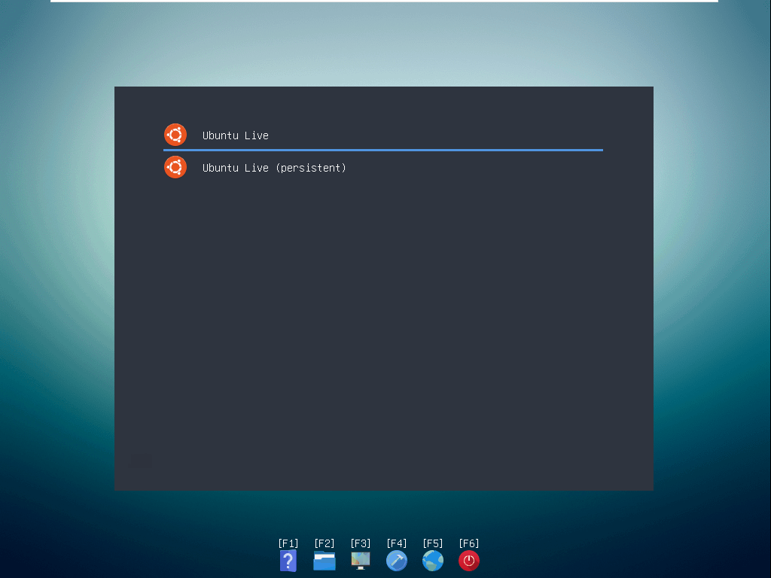Screen dimensions: 771x578
Task: Select the Ubuntu Live boot entry
Action: coord(383,135)
